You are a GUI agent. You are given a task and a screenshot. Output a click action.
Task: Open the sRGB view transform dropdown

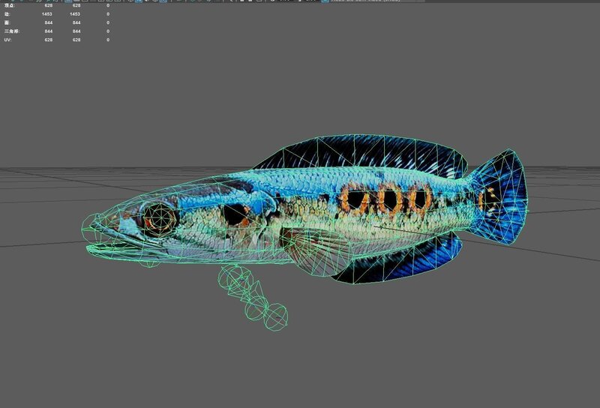pos(352,1)
